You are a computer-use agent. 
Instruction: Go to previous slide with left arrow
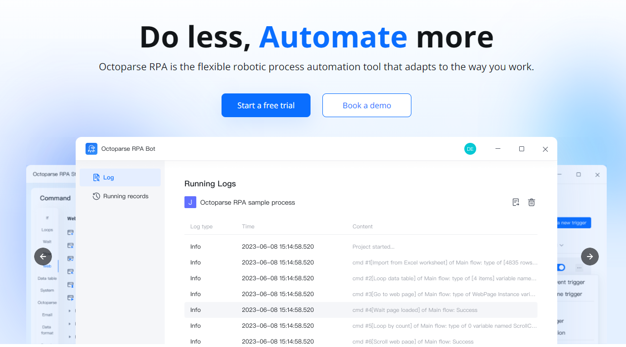[x=43, y=257]
